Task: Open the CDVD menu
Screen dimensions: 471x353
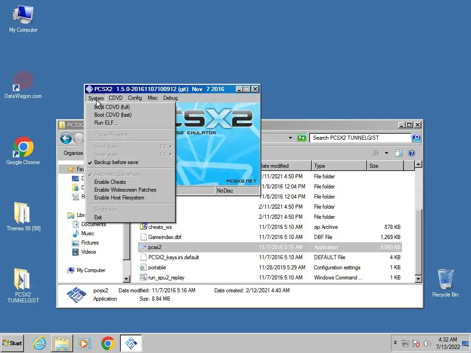Action: (x=115, y=98)
